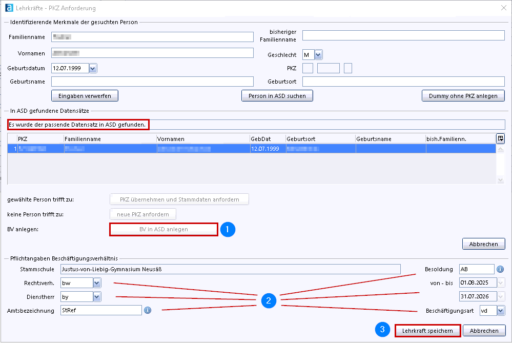The width and height of the screenshot is (512, 343).
Task: Open the Rechtsverh. dropdown
Action: [x=97, y=283]
